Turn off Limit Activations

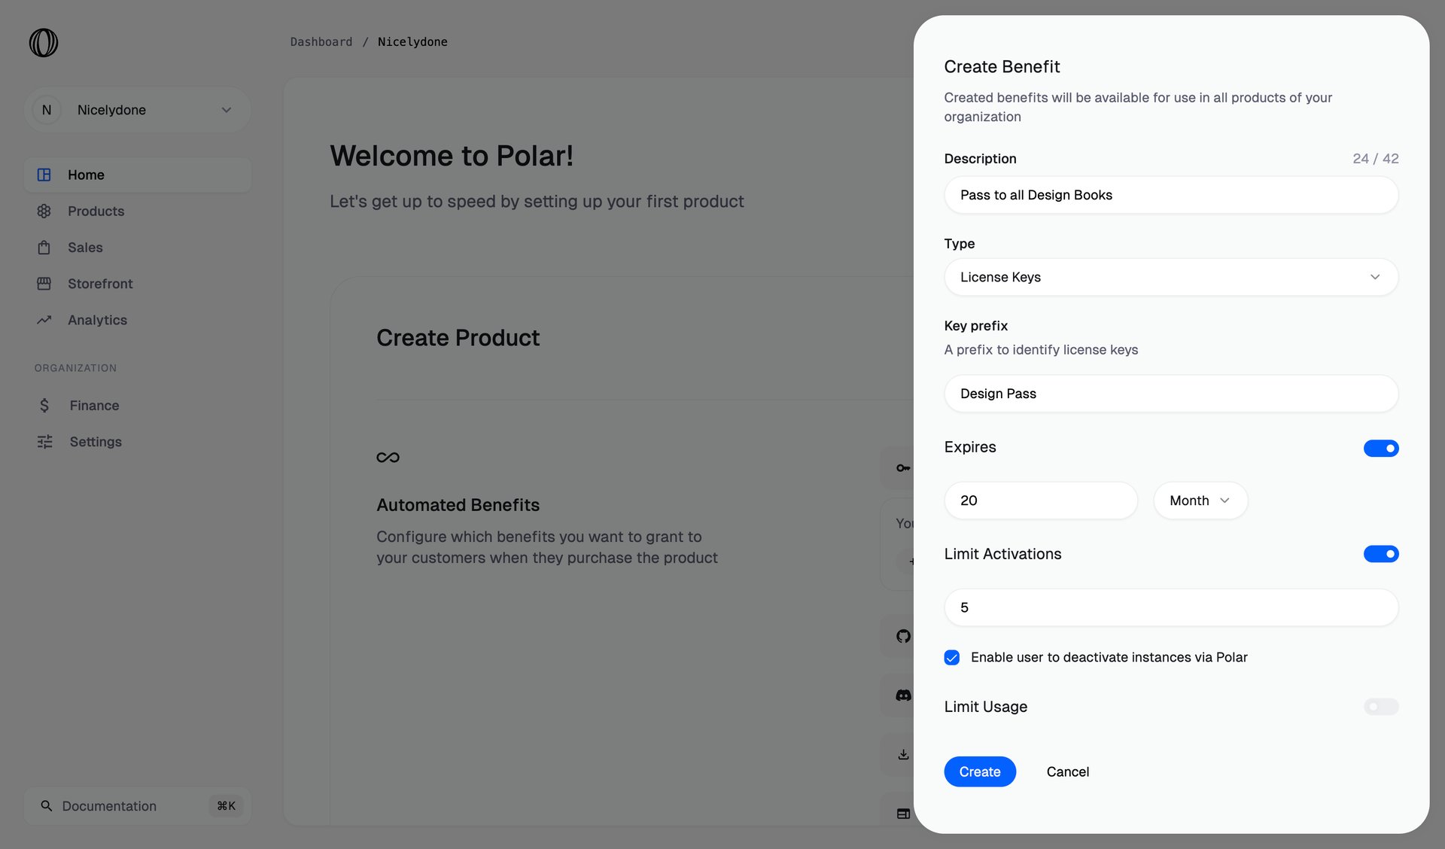1380,554
